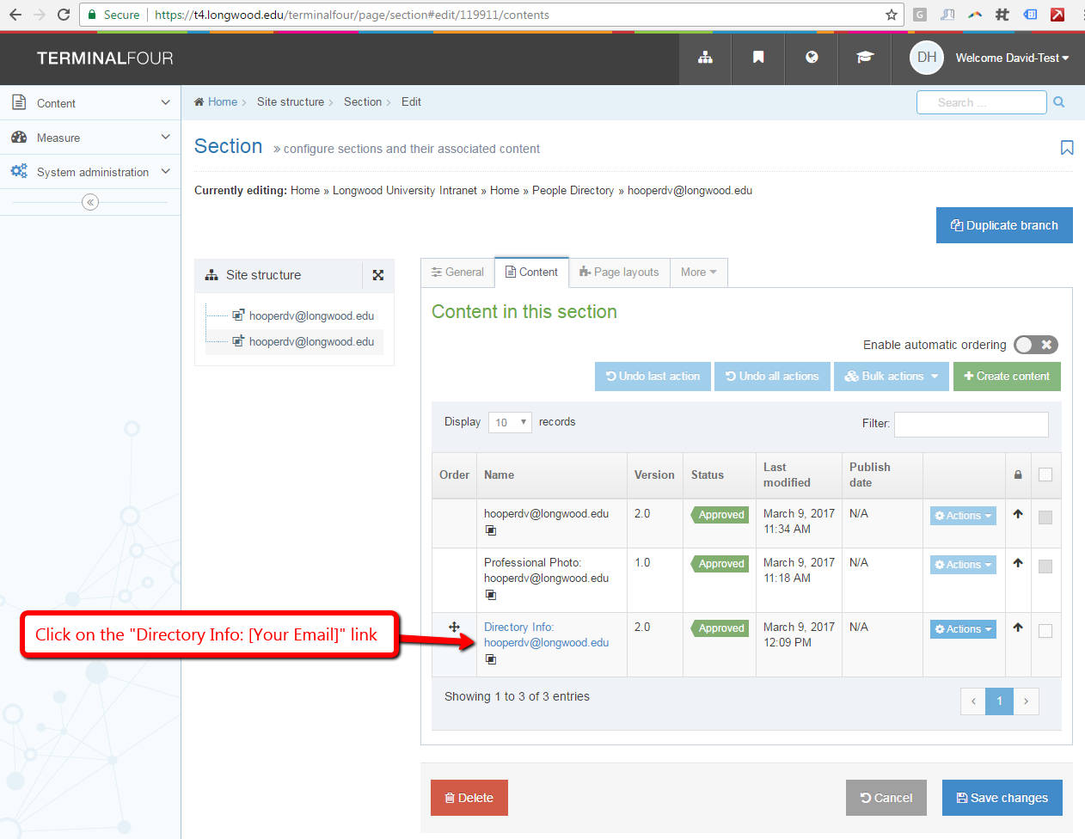Image resolution: width=1085 pixels, height=839 pixels.
Task: Bookmark this section with outline bookmark icon
Action: click(x=1067, y=148)
